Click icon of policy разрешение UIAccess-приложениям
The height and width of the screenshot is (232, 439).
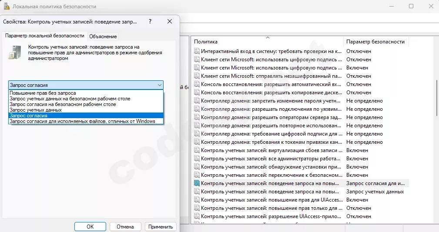[x=197, y=216]
